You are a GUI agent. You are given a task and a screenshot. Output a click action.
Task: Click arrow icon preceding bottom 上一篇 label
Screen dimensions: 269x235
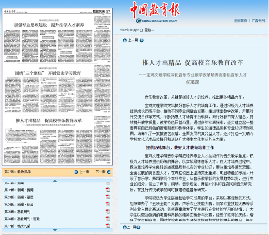(125, 227)
